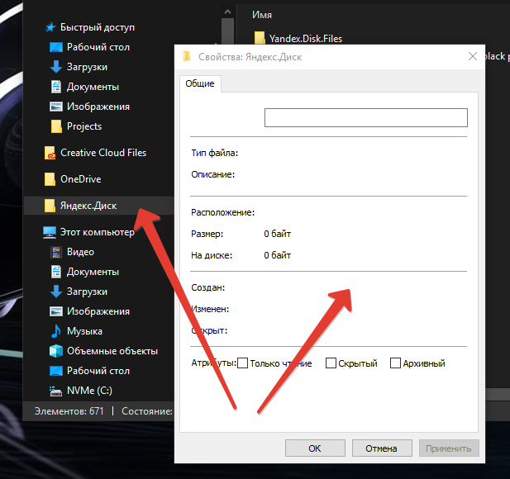Viewport: 510px width, 479px height.
Task: Click the Объемные объекты 3D icon
Action: coord(56,351)
